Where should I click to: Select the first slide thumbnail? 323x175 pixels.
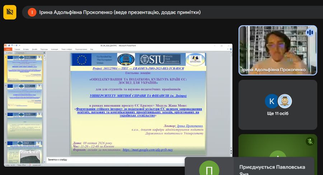click(25, 69)
